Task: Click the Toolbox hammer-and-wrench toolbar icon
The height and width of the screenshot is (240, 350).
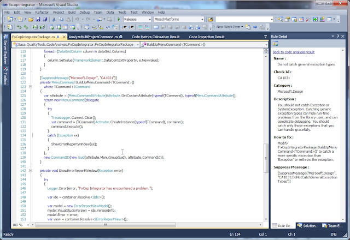Action: pyautogui.click(x=308, y=20)
